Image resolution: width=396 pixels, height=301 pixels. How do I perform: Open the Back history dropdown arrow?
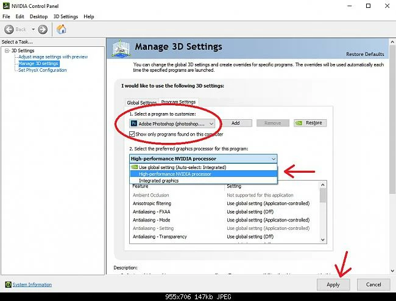(33, 30)
